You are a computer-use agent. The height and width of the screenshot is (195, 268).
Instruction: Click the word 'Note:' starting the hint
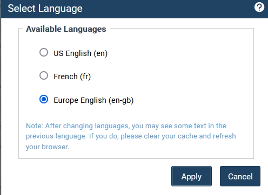(35, 126)
